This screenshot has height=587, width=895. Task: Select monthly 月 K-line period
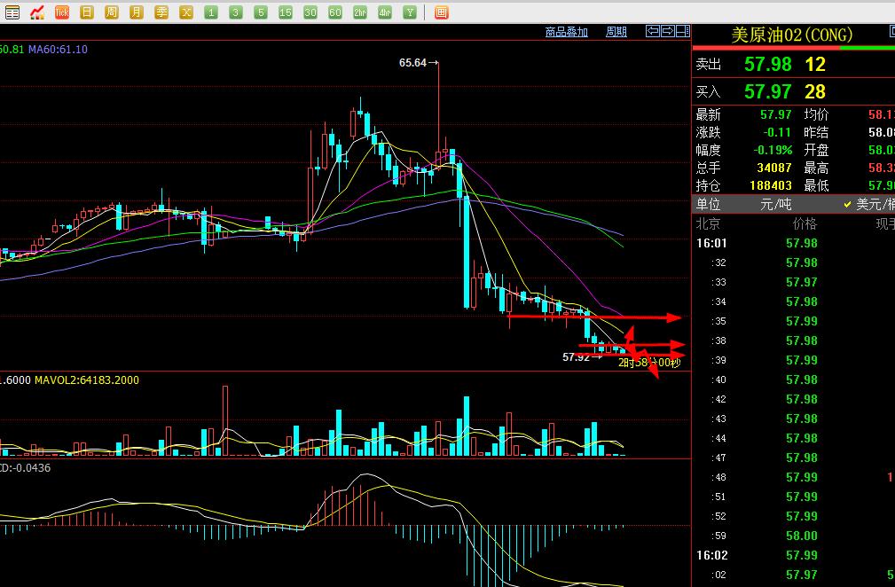point(137,12)
